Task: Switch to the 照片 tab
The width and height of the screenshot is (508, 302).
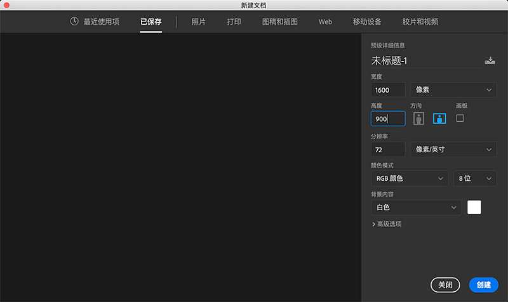Action: 199,22
